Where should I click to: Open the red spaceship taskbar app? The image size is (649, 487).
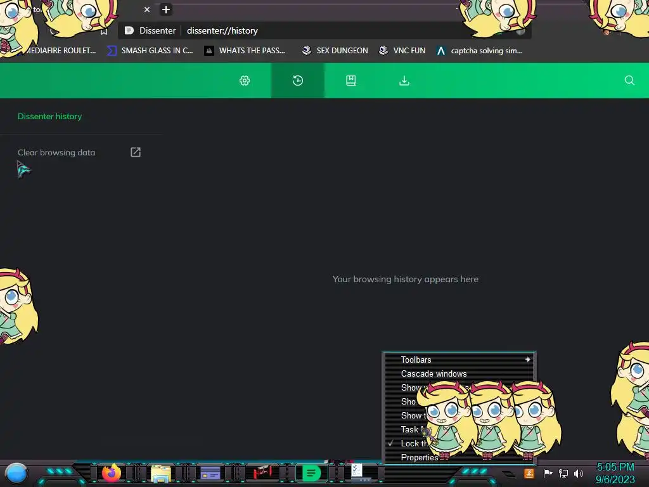click(x=262, y=472)
